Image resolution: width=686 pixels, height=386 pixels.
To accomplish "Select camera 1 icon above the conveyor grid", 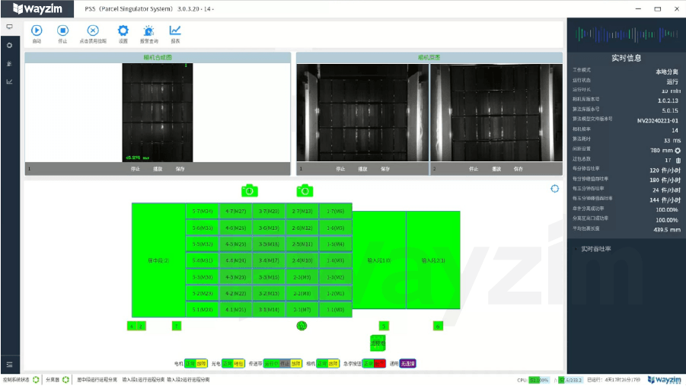I will click(249, 190).
